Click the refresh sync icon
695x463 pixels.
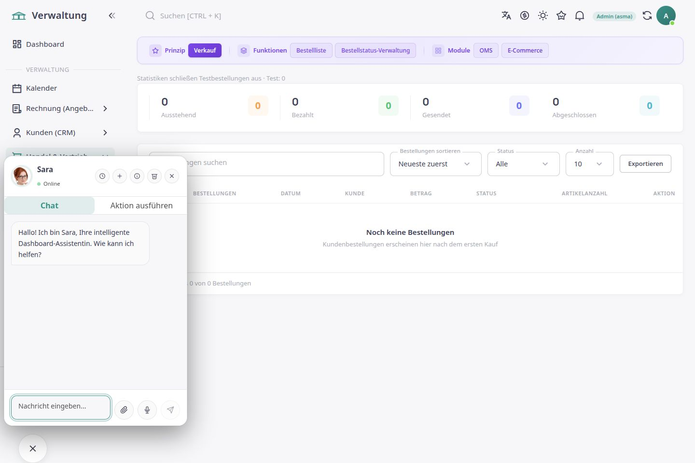click(x=647, y=15)
